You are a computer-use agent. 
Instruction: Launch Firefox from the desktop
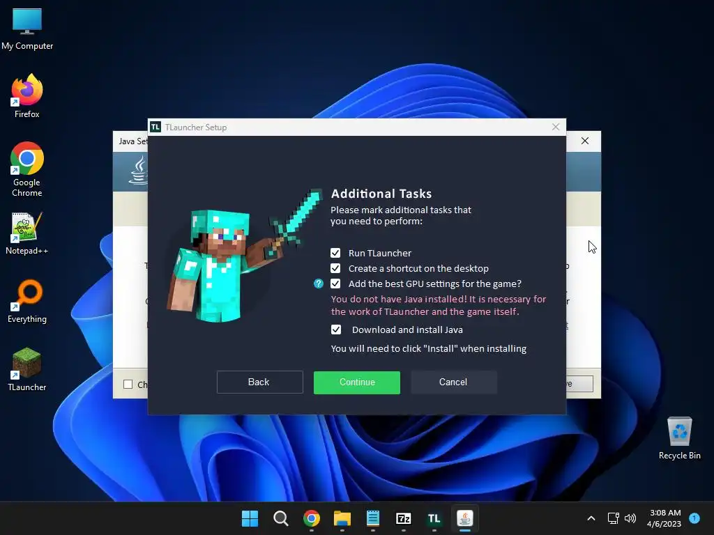[x=27, y=96]
